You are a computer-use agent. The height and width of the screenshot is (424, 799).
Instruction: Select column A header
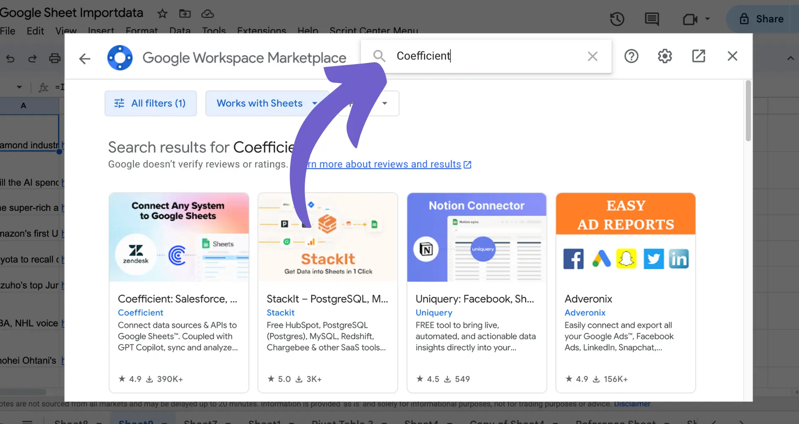point(24,106)
